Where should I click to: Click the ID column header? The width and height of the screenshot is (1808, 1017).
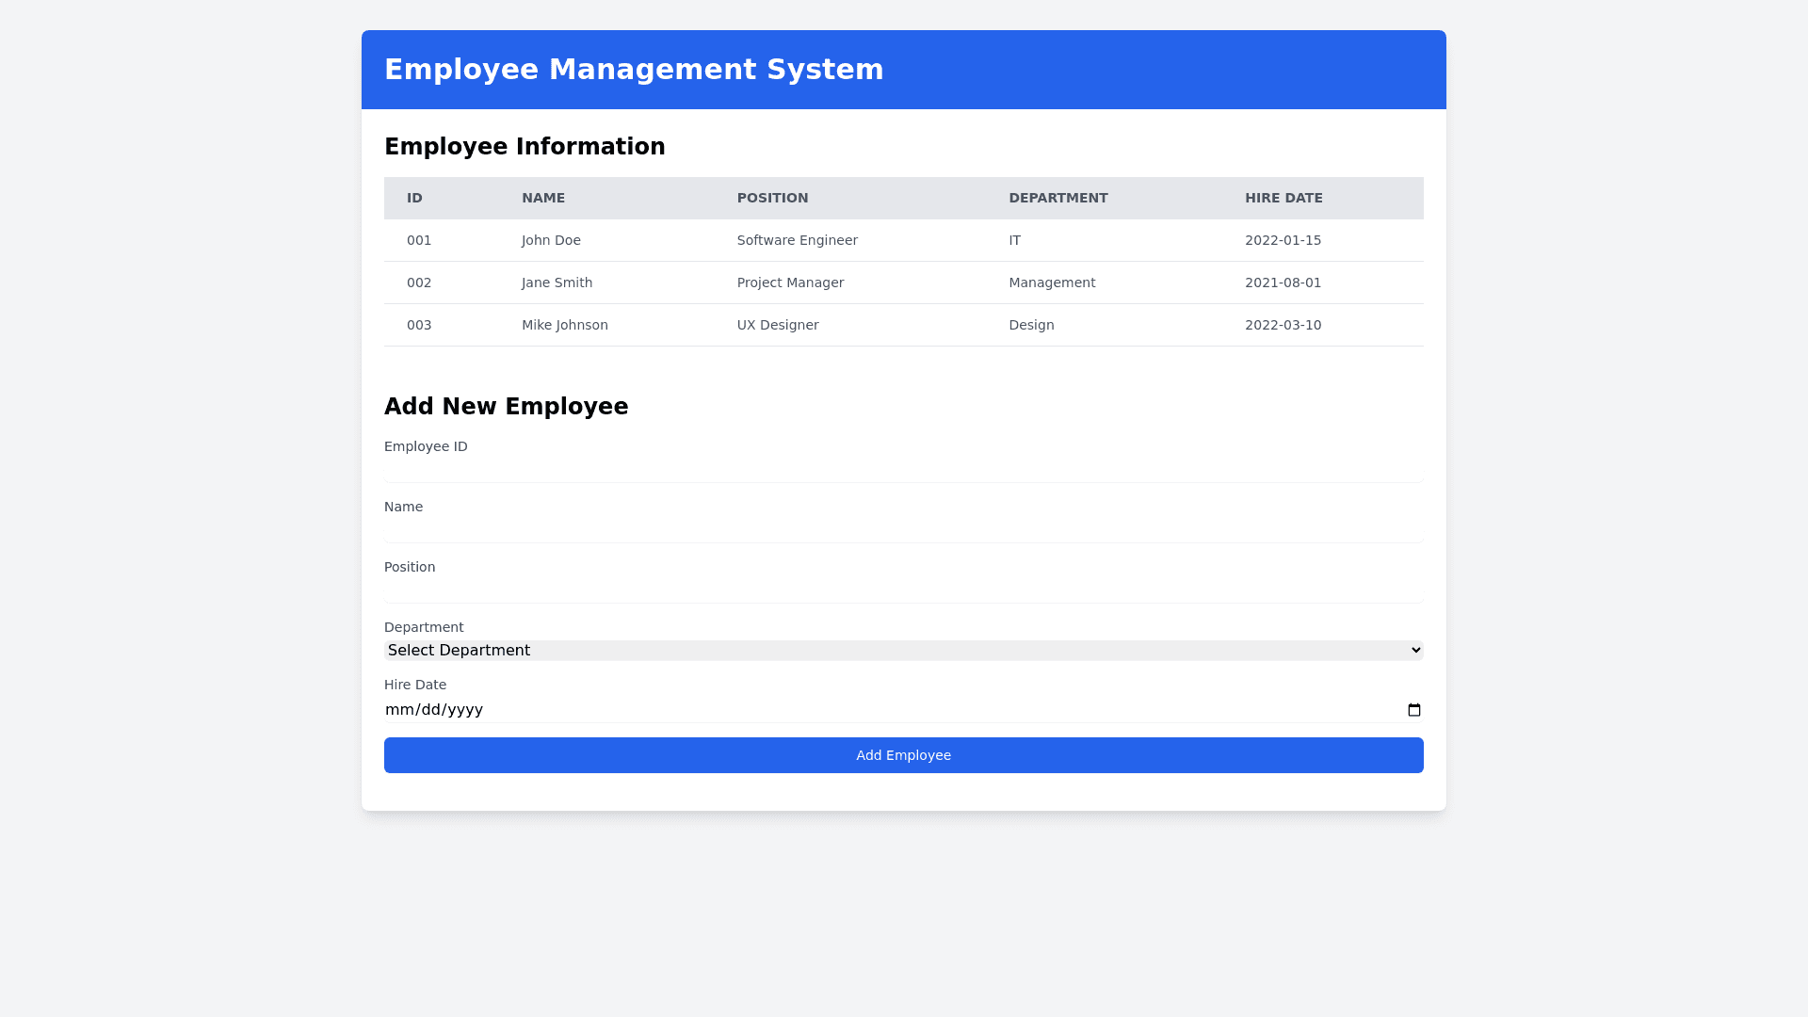(x=414, y=198)
